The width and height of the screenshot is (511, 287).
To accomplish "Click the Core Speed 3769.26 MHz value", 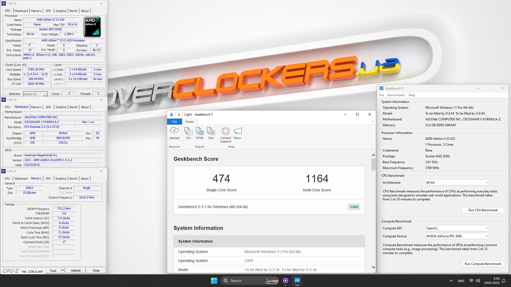I will click(x=36, y=70).
